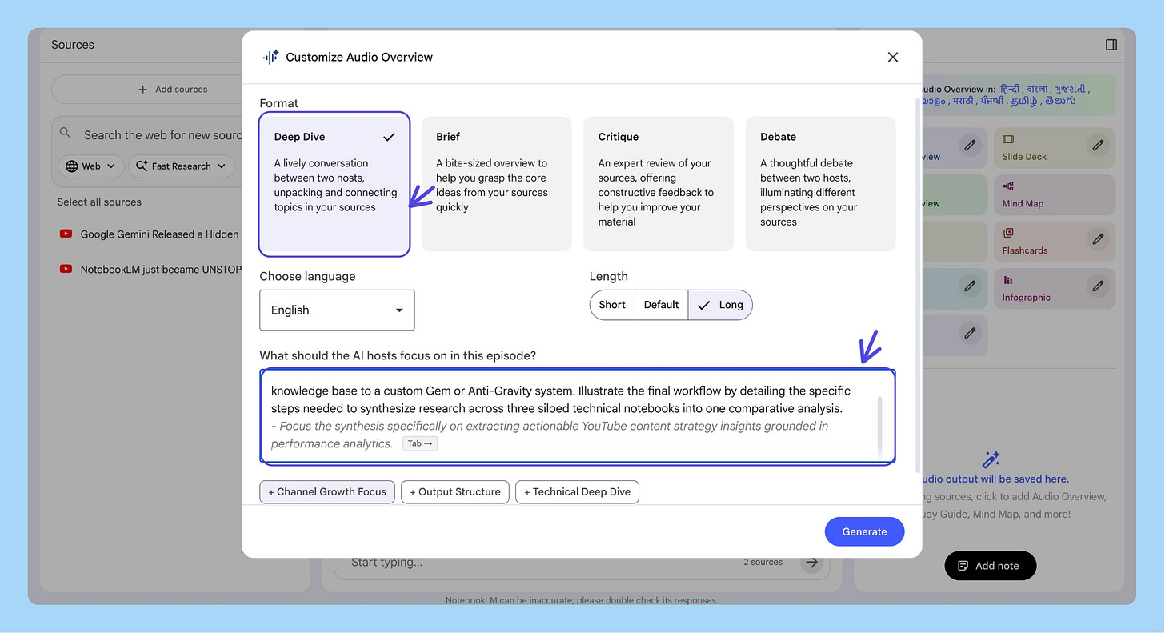Screen dimensions: 1165x633
Task: Open the Google Gemini Released YouTube source
Action: click(x=159, y=234)
